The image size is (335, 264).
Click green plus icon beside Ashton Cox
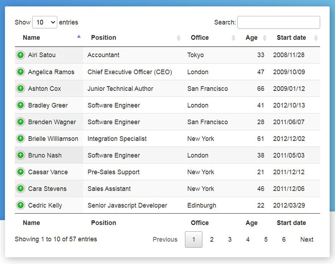pos(21,88)
